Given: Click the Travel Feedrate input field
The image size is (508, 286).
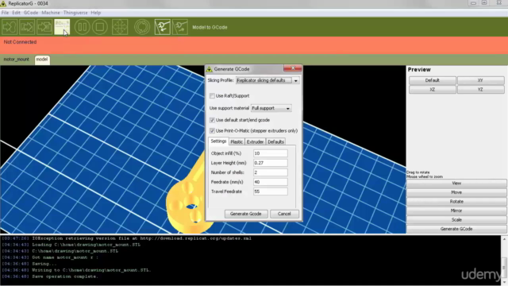Looking at the screenshot, I should (270, 191).
